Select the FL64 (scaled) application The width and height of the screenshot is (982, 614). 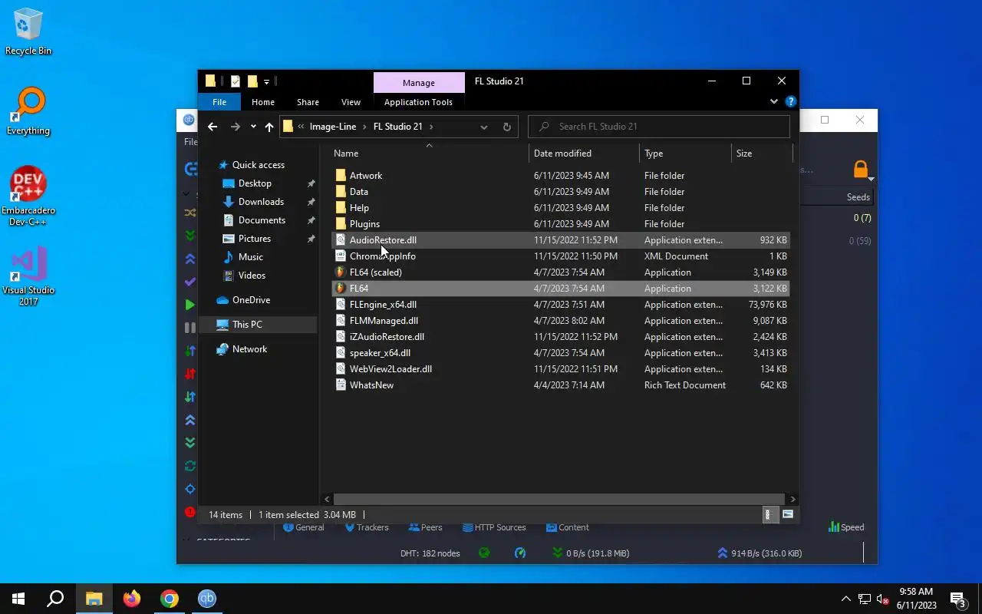(x=561, y=272)
